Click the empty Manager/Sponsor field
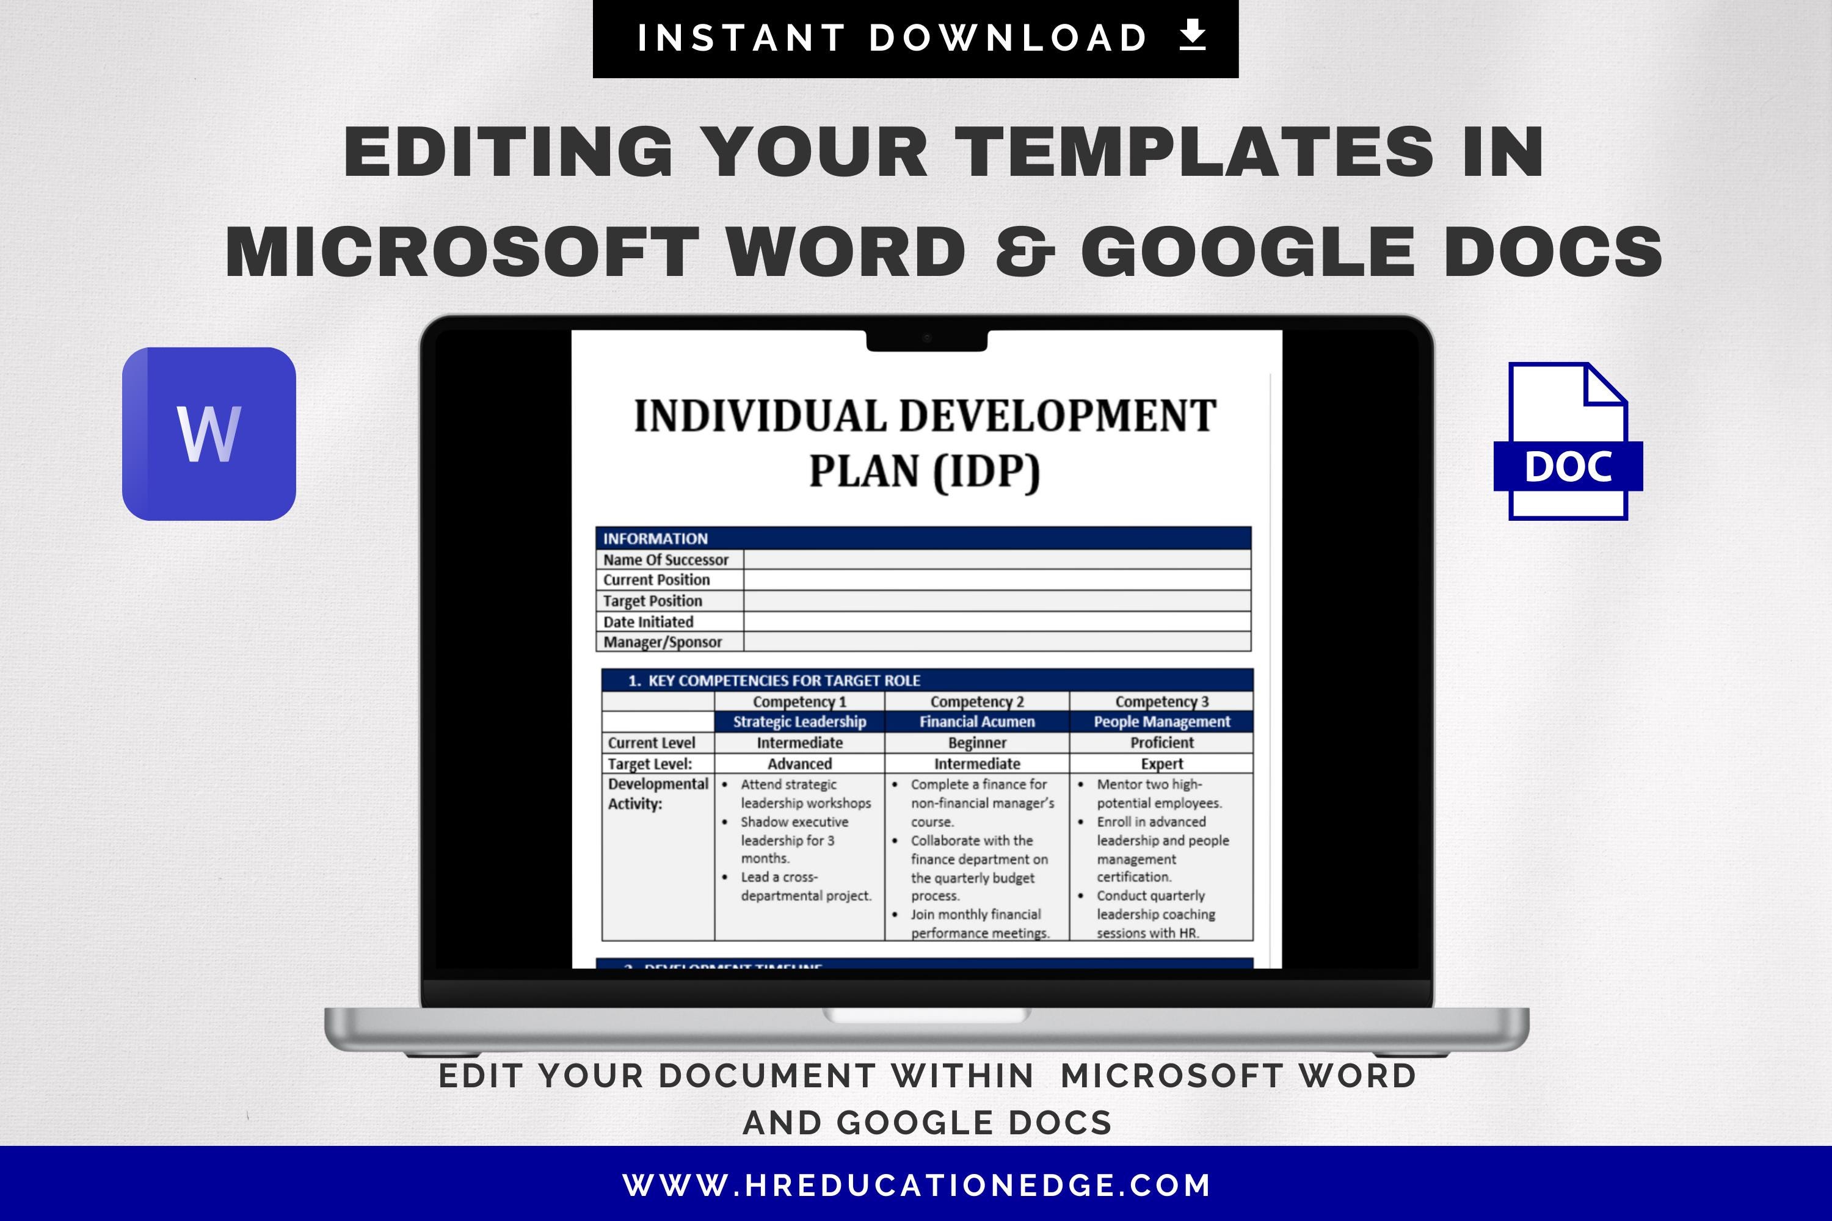 997,642
